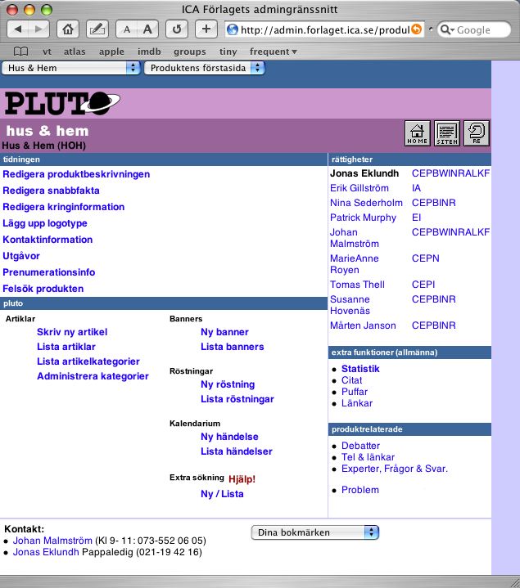This screenshot has height=588, width=520.
Task: Click the red Hjälp! help link
Action: (x=242, y=479)
